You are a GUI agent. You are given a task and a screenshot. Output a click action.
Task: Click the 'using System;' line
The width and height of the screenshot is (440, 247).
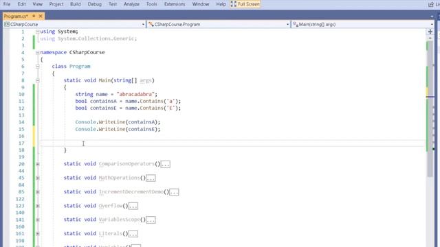pyautogui.click(x=59, y=32)
